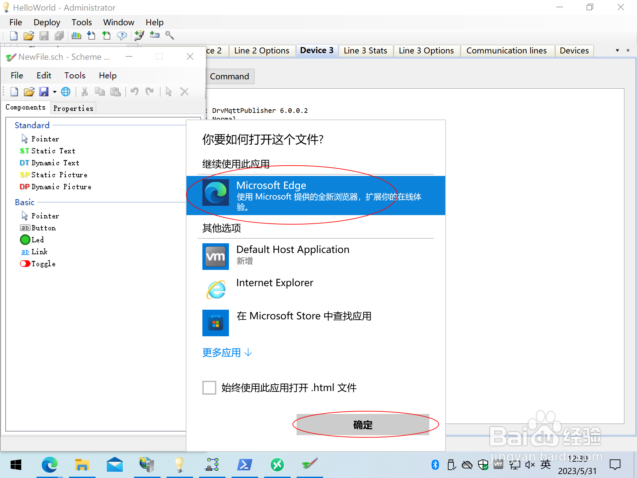Click Paste icon in Scheme Editor toolbar

115,92
